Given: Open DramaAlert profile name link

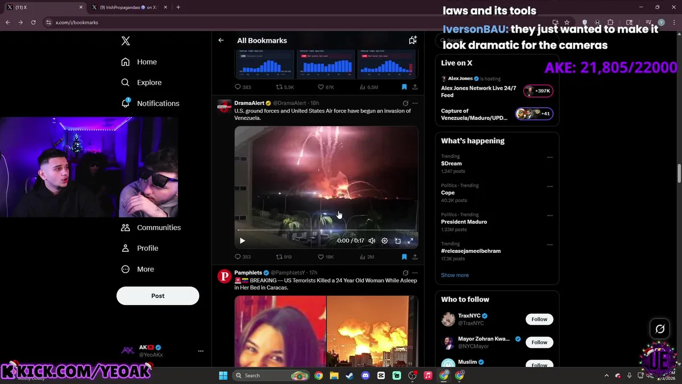Looking at the screenshot, I should tap(249, 103).
